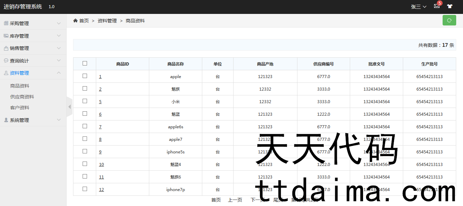Toggle the select-all checkbox in table header

click(x=85, y=63)
